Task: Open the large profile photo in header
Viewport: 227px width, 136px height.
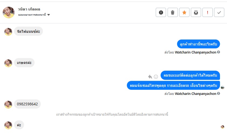Action: pos(9,12)
